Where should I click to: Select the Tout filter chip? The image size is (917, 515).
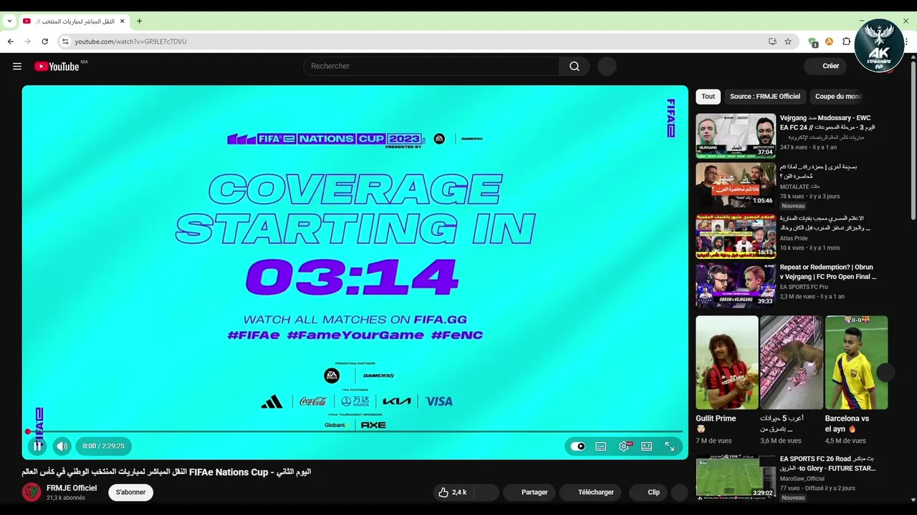point(708,96)
